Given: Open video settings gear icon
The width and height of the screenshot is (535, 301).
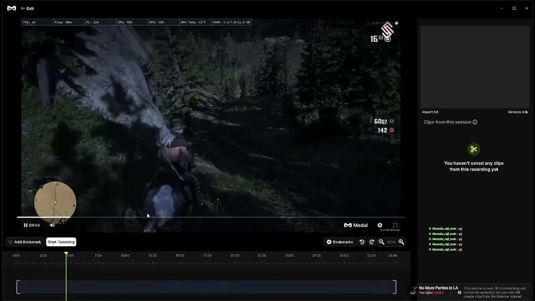Looking at the screenshot, I should (380, 225).
